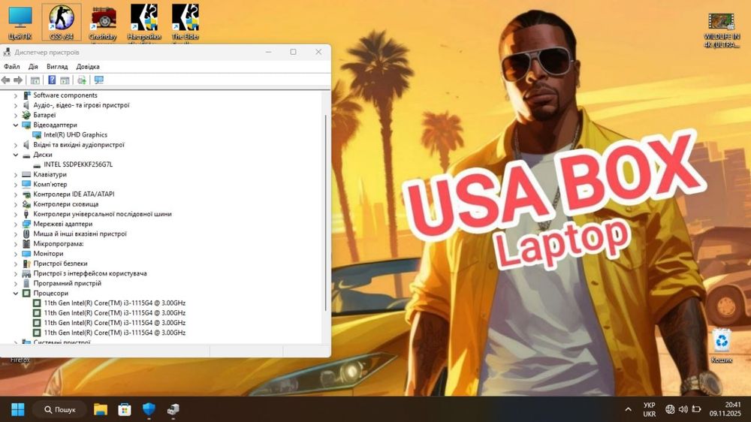Click the The Elder Scrolls desktop shortcut
751x422 pixels.
[x=185, y=23]
